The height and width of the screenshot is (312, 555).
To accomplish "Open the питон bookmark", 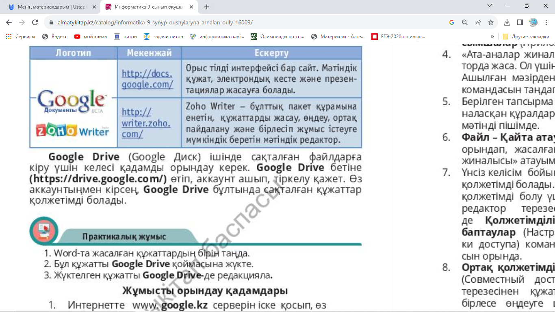I will pos(126,37).
